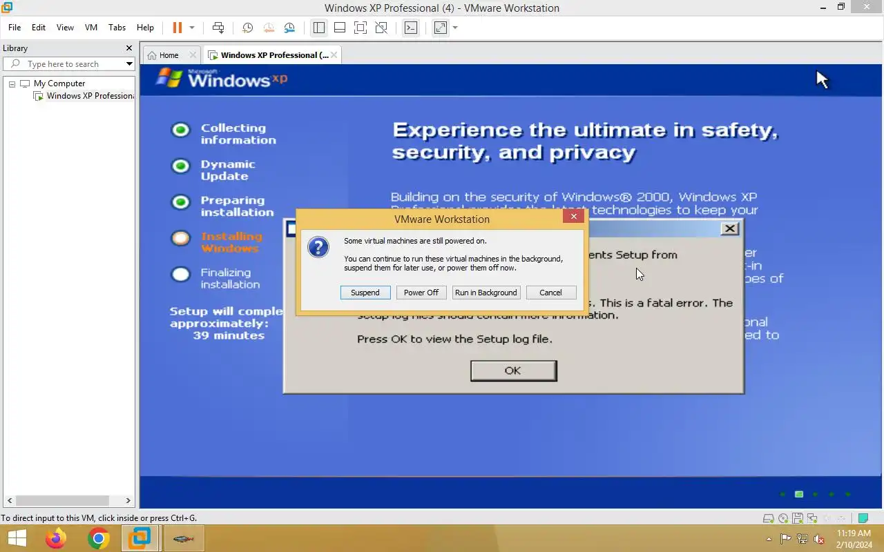Click Library horizontal scrollbar right arrow
The image size is (884, 552).
(x=128, y=500)
